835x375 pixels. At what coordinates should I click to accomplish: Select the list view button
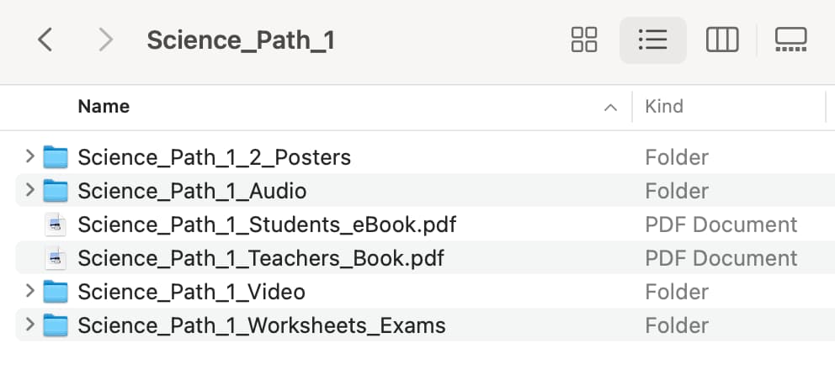point(653,40)
